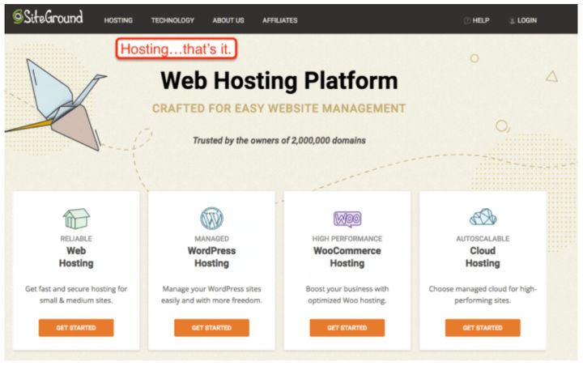Get started with WooCommerce Hosting
Image resolution: width=583 pixels, height=366 pixels.
click(x=347, y=328)
